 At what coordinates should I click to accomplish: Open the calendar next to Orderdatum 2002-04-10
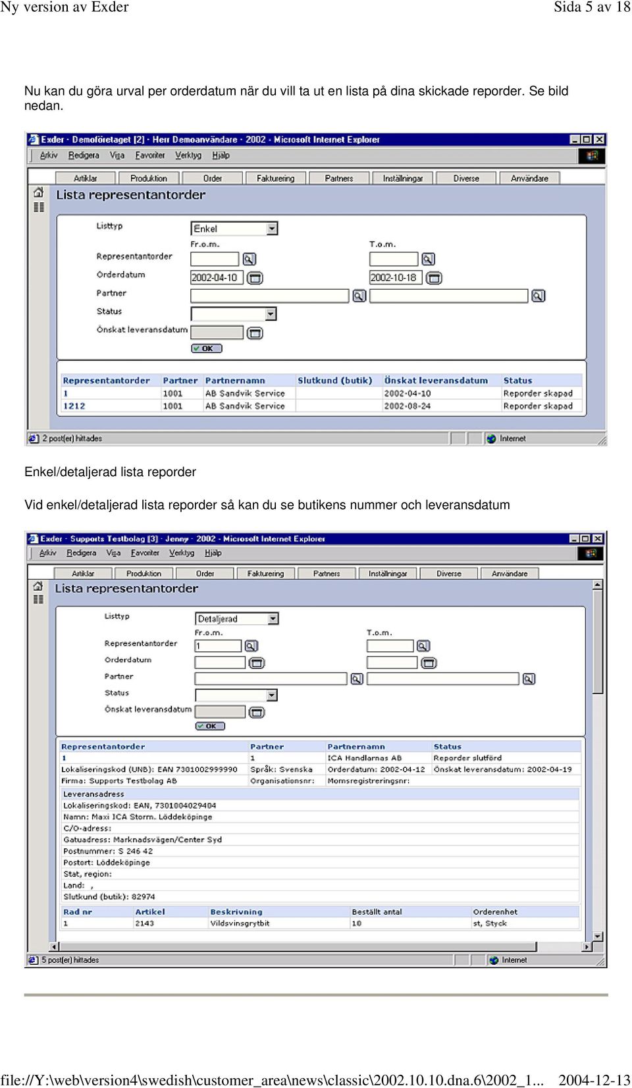click(255, 278)
